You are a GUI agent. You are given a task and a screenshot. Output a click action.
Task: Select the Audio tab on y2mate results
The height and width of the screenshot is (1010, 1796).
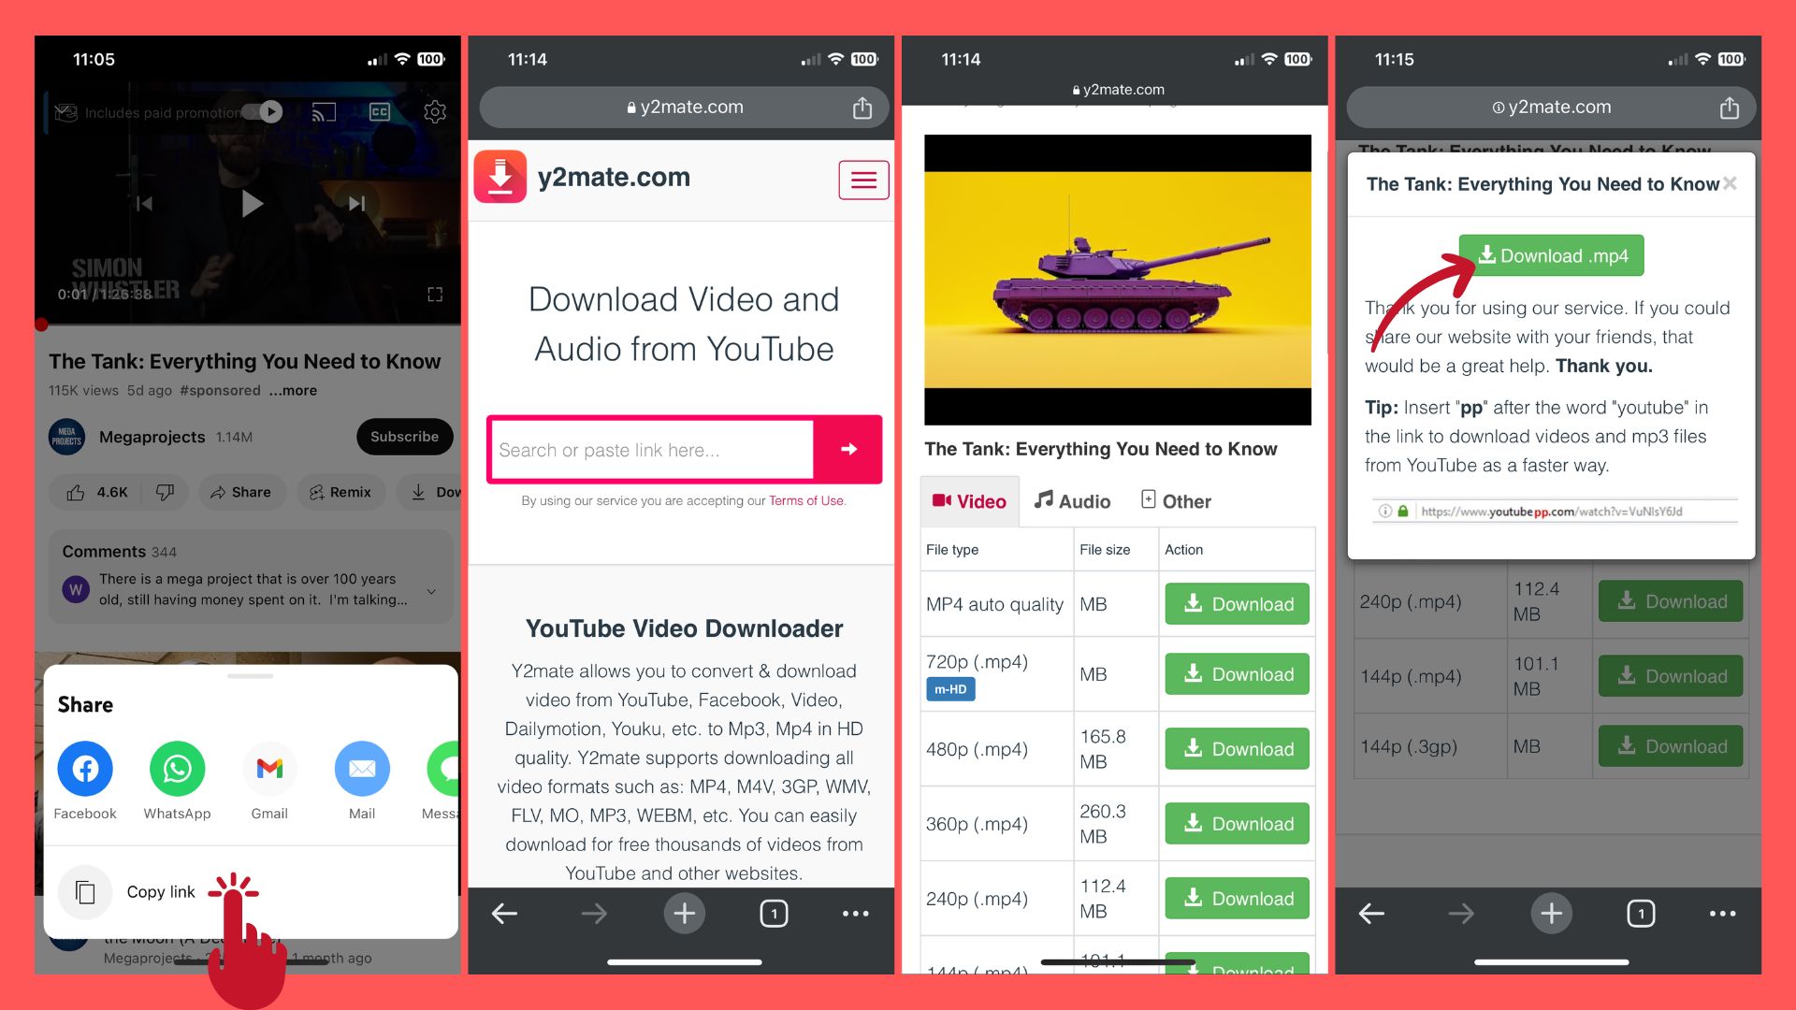[1072, 500]
